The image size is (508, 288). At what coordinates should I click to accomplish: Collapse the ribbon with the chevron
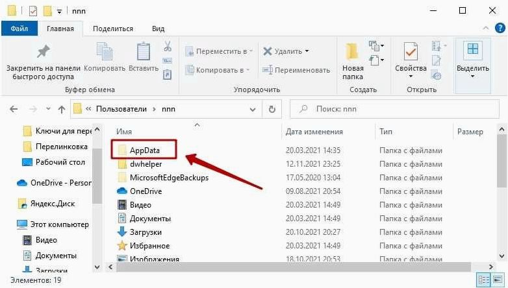486,28
